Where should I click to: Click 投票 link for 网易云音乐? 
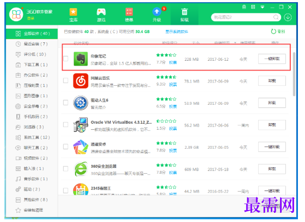click(173, 84)
